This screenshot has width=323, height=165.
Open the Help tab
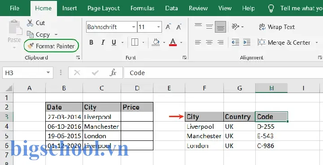point(249,8)
